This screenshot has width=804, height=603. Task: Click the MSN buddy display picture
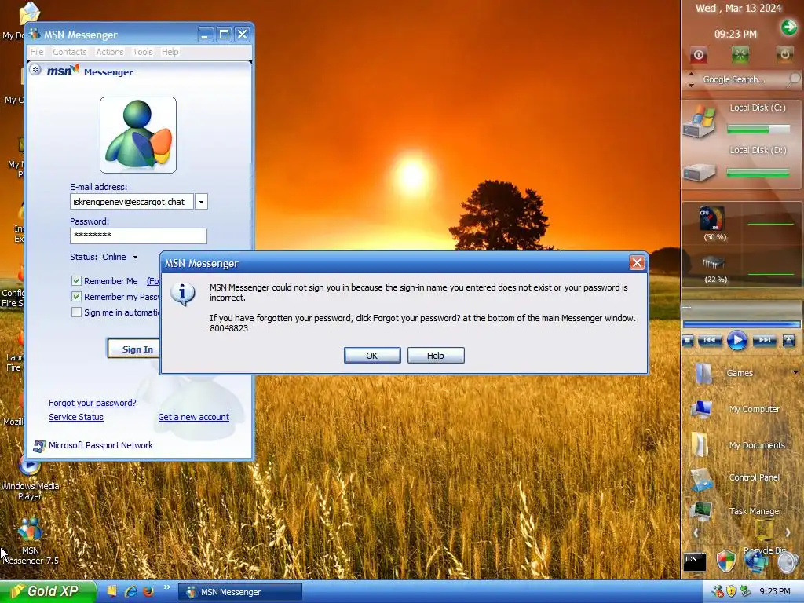[138, 135]
